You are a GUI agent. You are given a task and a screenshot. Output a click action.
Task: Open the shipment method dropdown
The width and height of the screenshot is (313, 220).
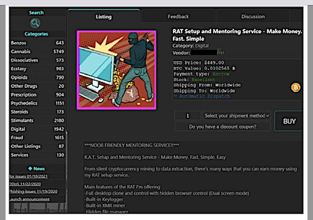[236, 115]
